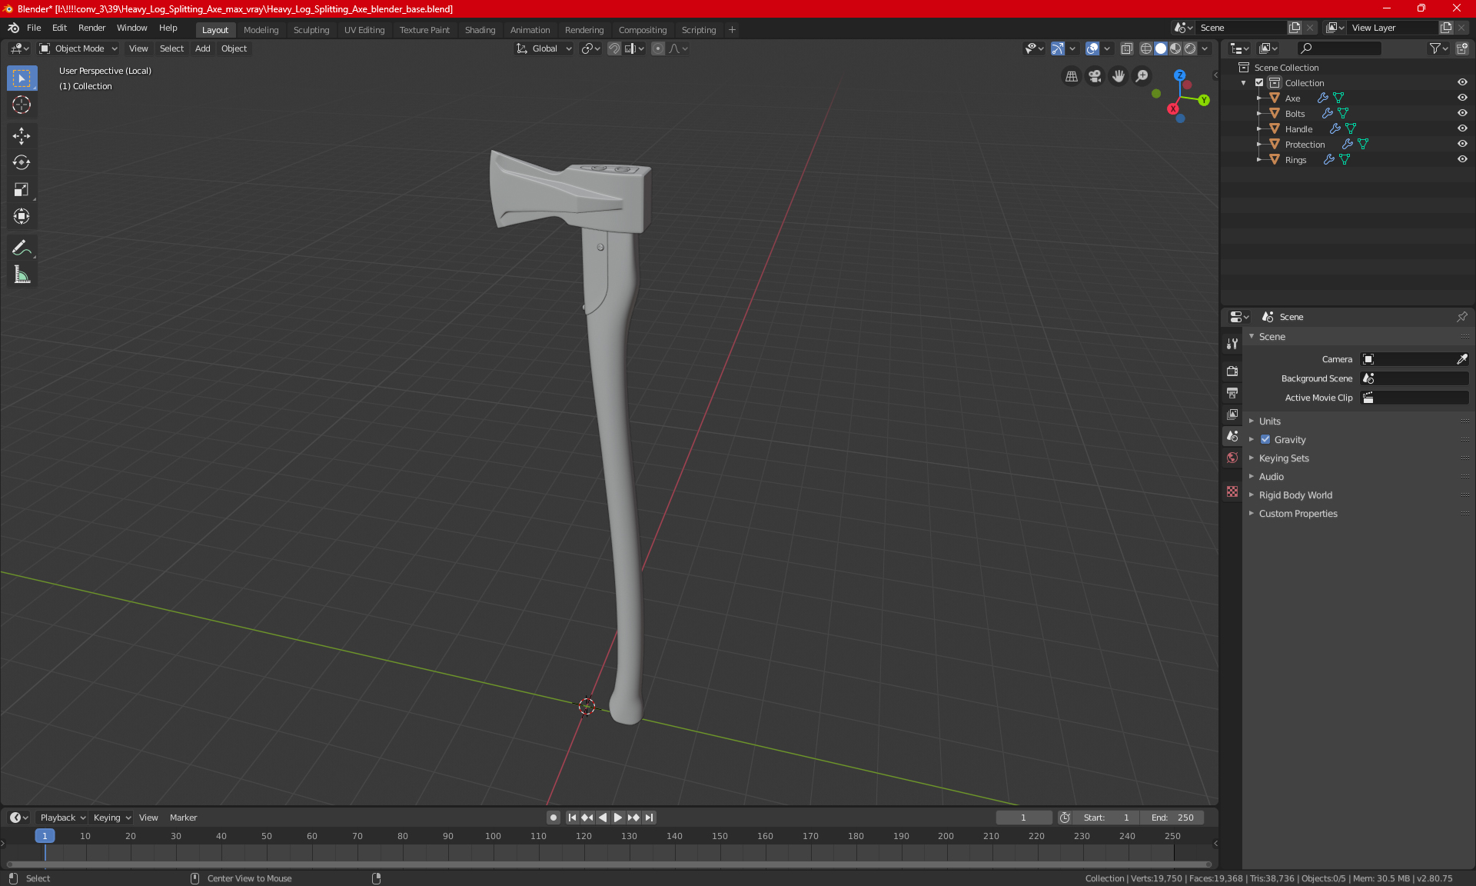Play the animation forward
This screenshot has width=1476, height=886.
[x=617, y=818]
